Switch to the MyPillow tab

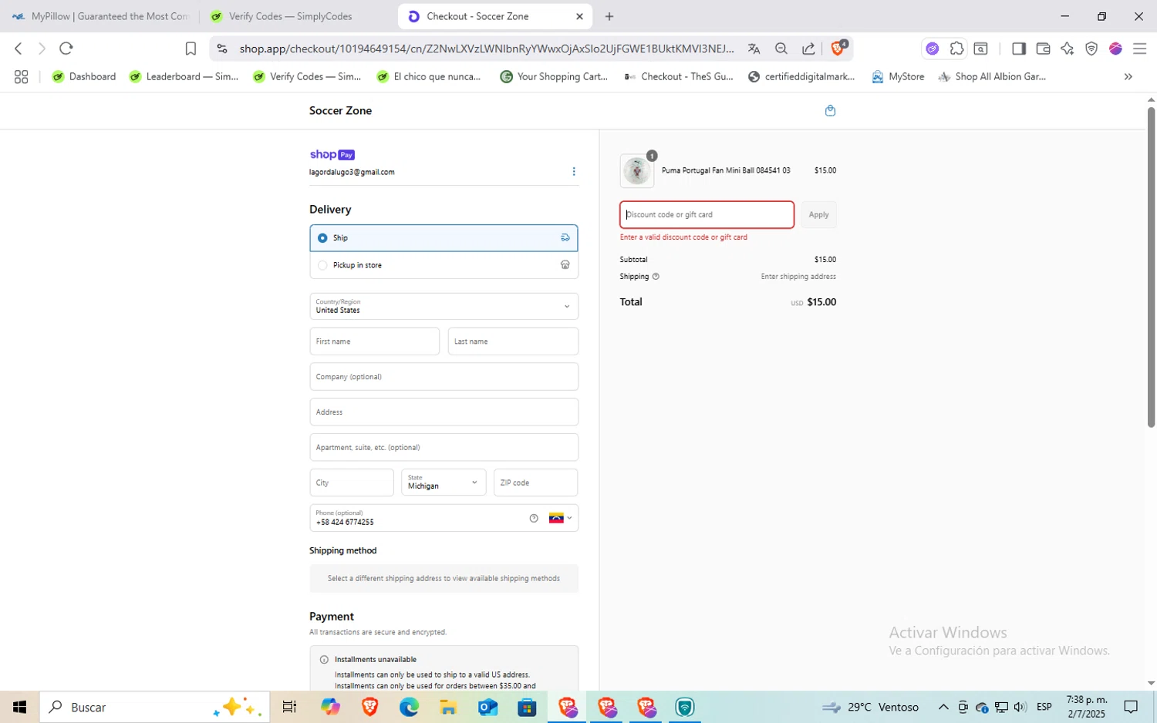click(x=101, y=16)
